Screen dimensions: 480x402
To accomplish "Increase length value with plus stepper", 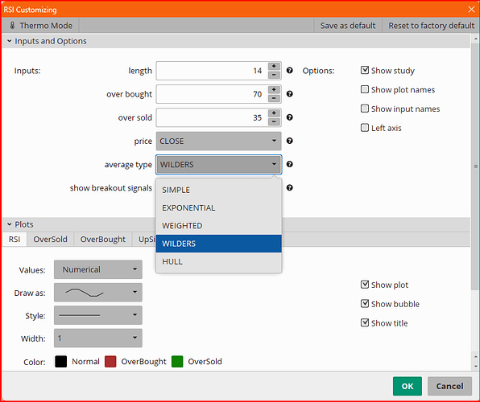I will point(274,67).
